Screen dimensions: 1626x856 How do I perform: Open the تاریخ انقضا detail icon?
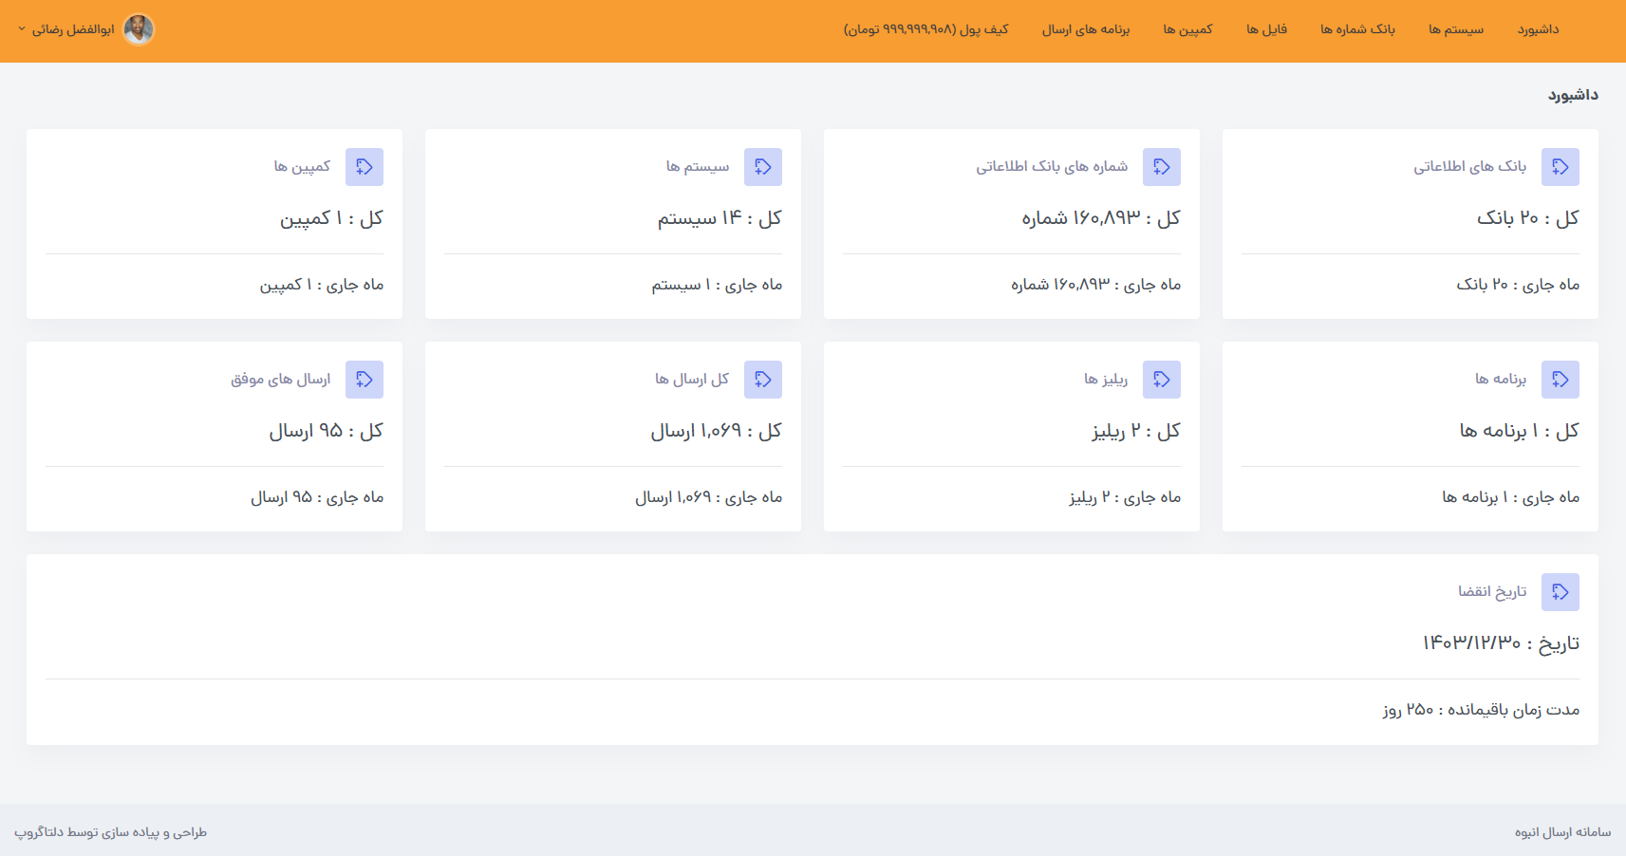(x=1561, y=591)
